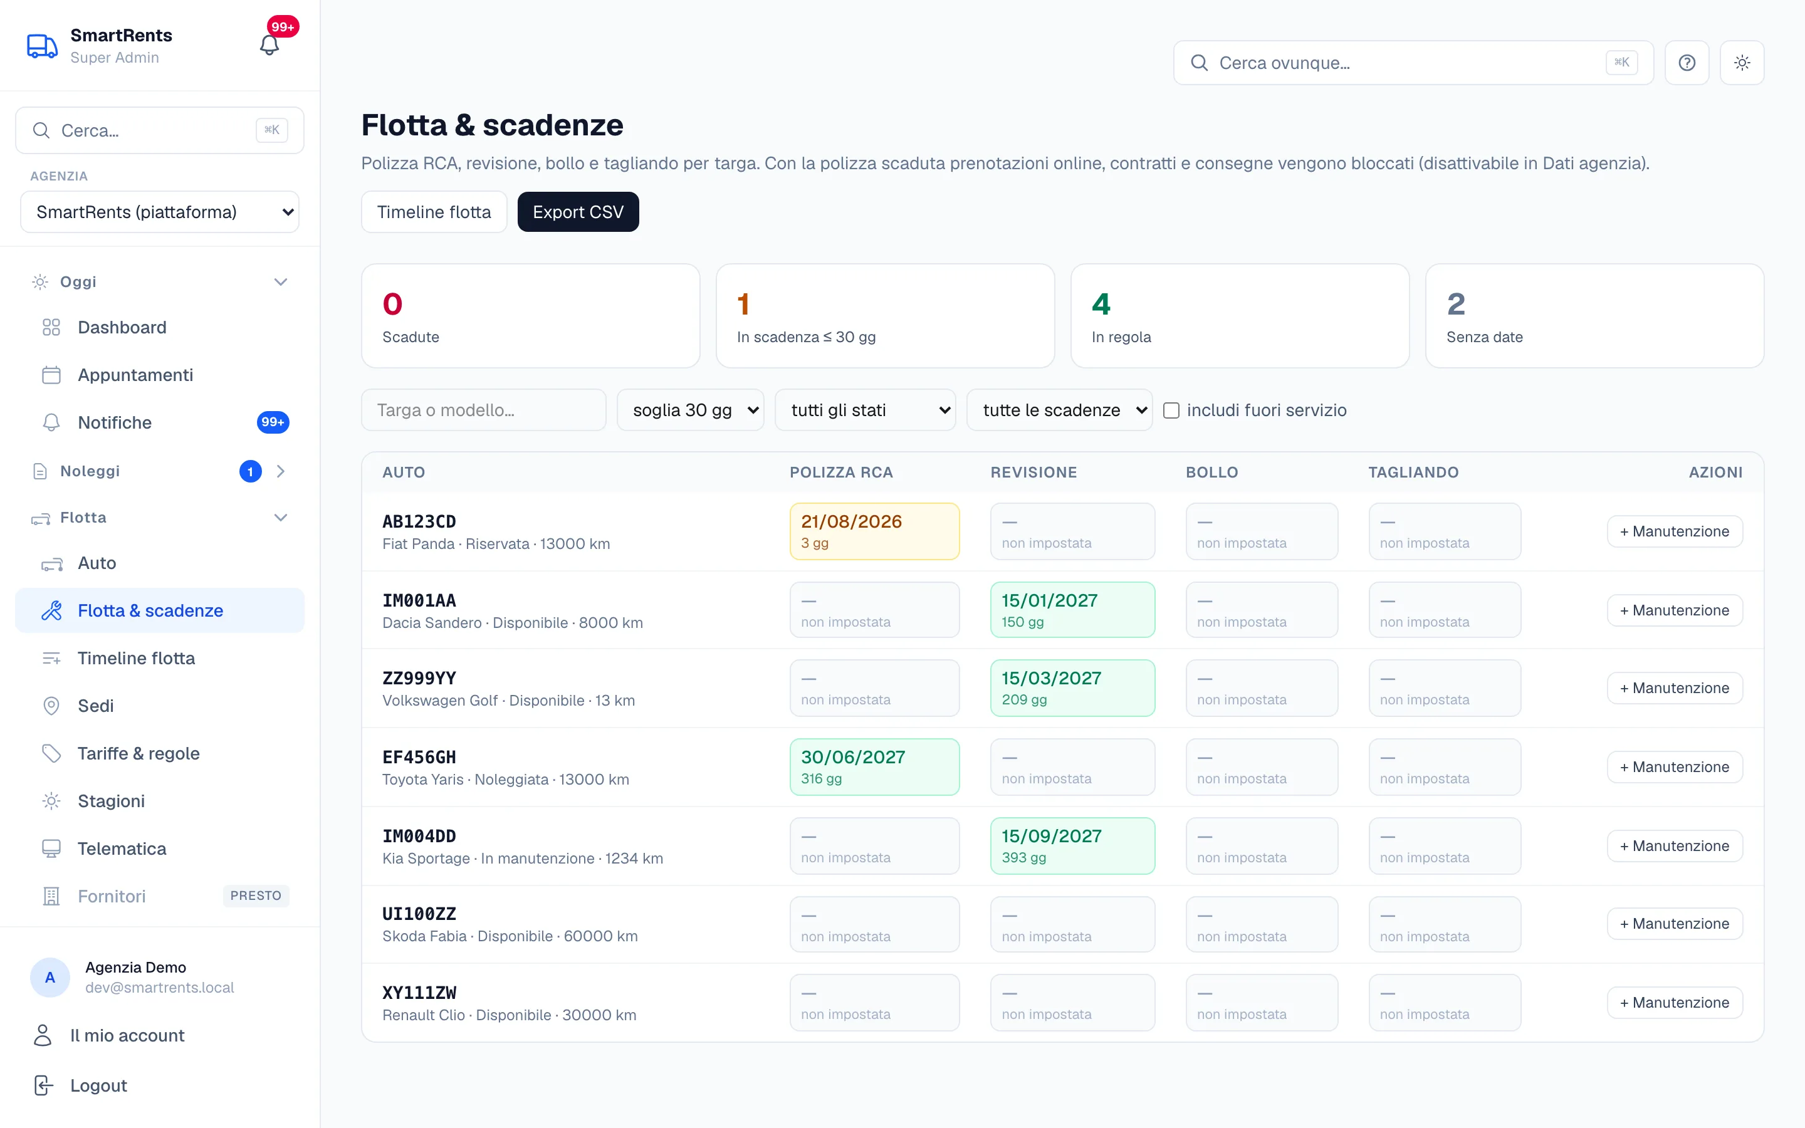The width and height of the screenshot is (1805, 1128).
Task: Click the Telematica monitor icon
Action: (51, 849)
